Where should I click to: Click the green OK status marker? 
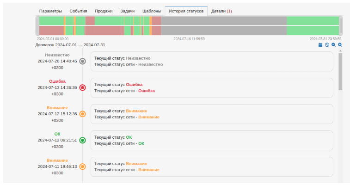(x=83, y=140)
